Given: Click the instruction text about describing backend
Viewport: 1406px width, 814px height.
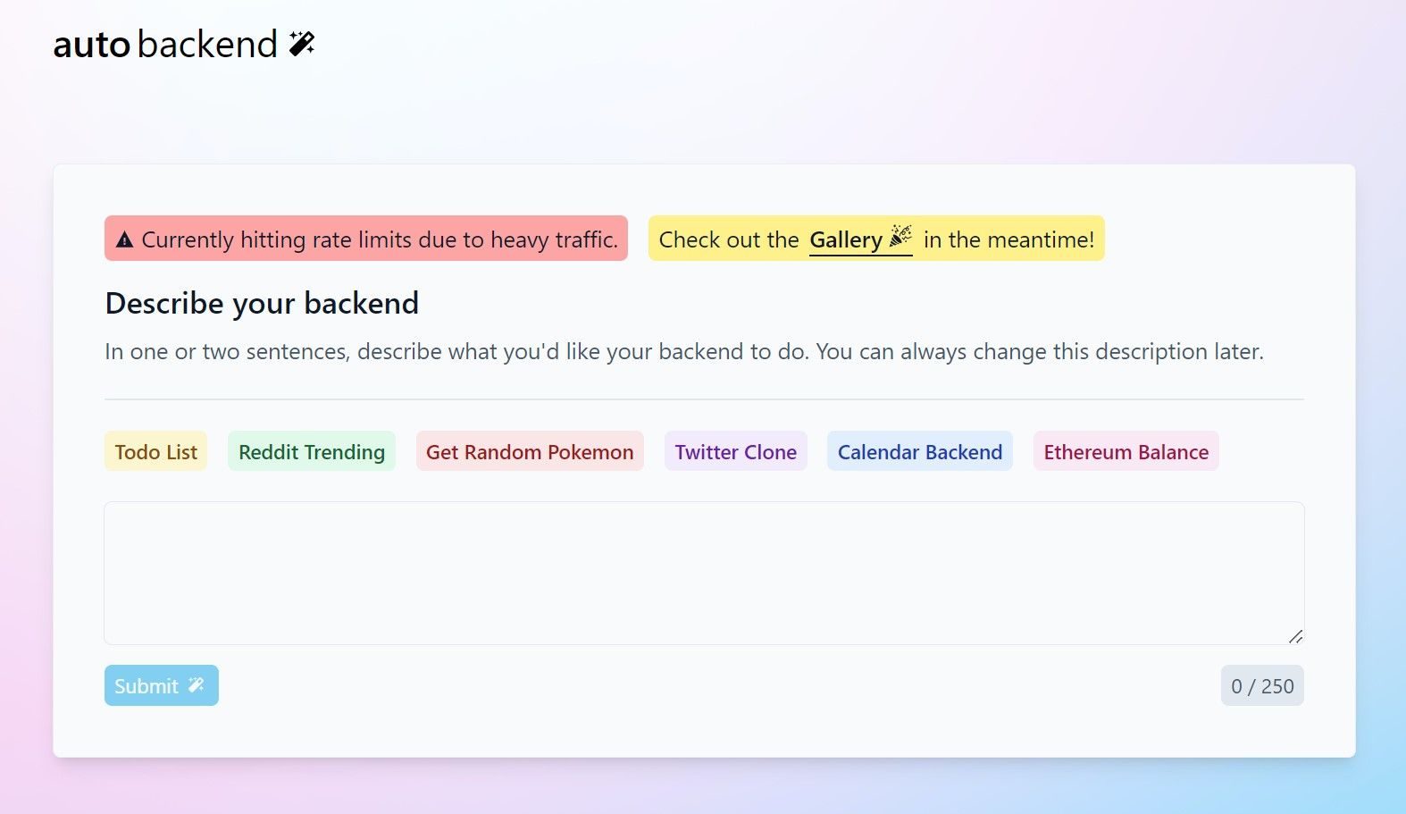Looking at the screenshot, I should point(684,351).
